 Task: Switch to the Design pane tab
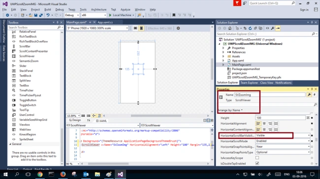[x=75, y=120]
